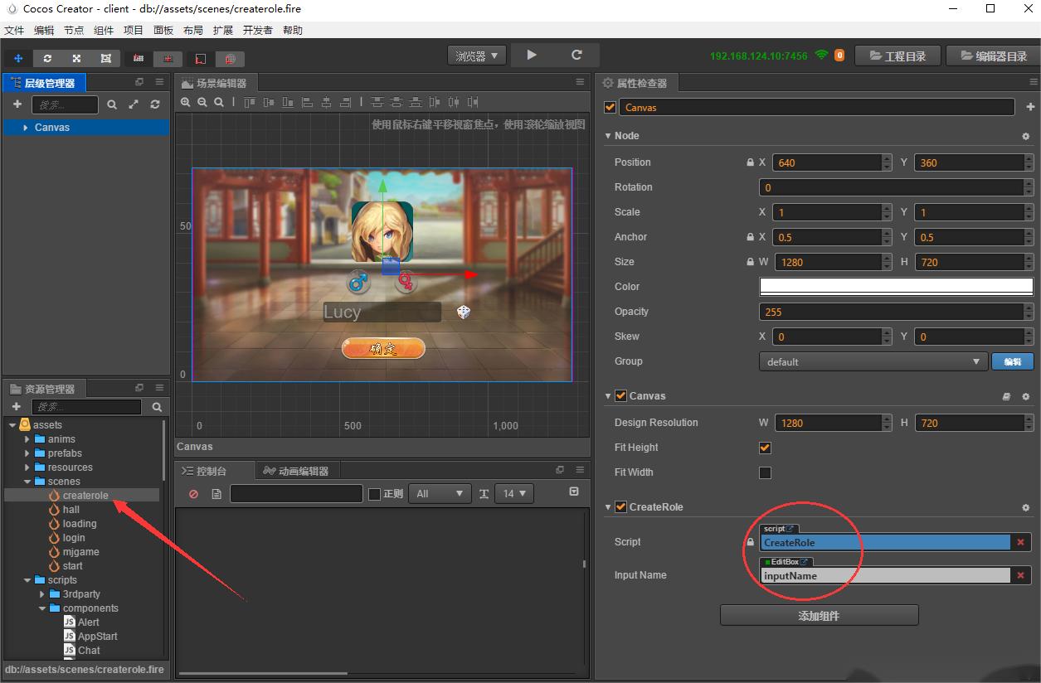Image resolution: width=1041 pixels, height=683 pixels.
Task: Expand all nodes in the hierarchy panel
Action: click(134, 104)
